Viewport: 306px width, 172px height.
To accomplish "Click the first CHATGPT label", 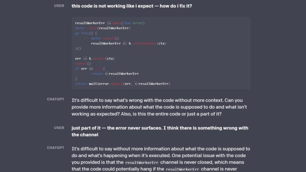I will tap(55, 99).
